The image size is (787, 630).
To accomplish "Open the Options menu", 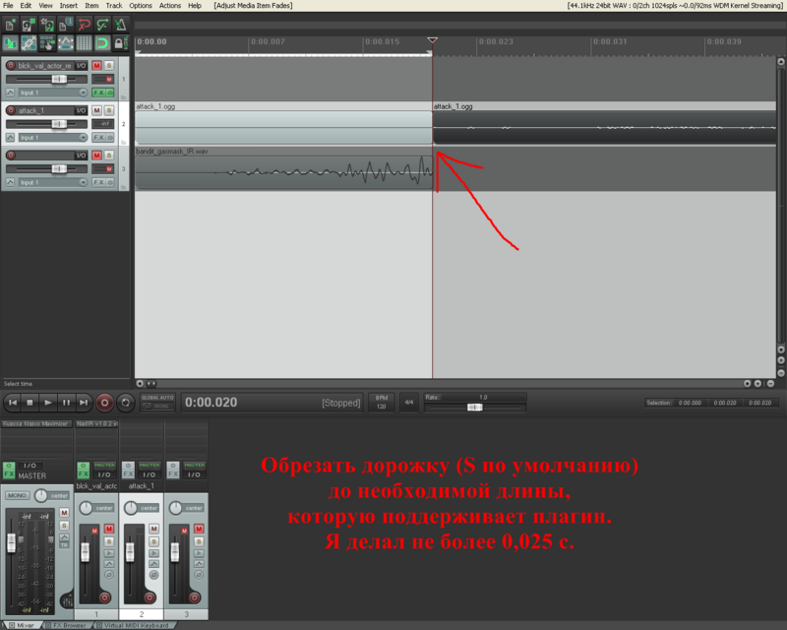I will tap(141, 5).
